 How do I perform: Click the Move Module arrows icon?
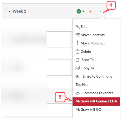coord(78,43)
